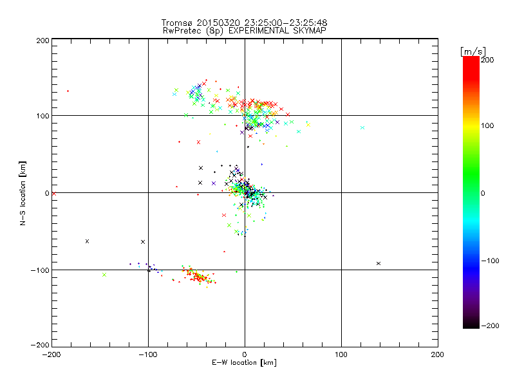Click the small dot marker in top-left corner of plot
The height and width of the screenshot is (386, 515).
(68, 91)
